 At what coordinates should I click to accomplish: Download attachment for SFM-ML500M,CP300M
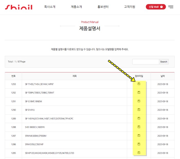pyautogui.click(x=139, y=135)
